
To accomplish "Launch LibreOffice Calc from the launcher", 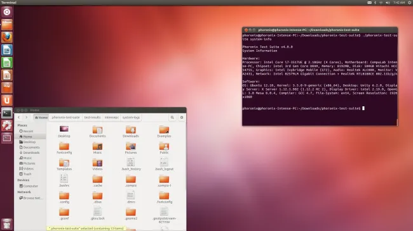I will coord(7,63).
